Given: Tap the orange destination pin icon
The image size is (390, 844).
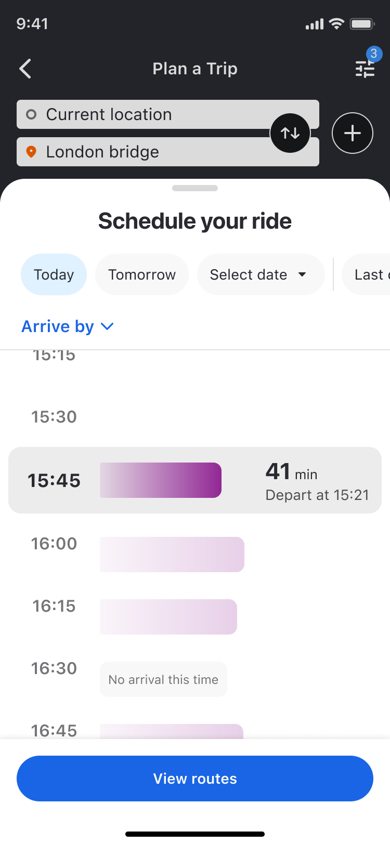Looking at the screenshot, I should pos(31,152).
